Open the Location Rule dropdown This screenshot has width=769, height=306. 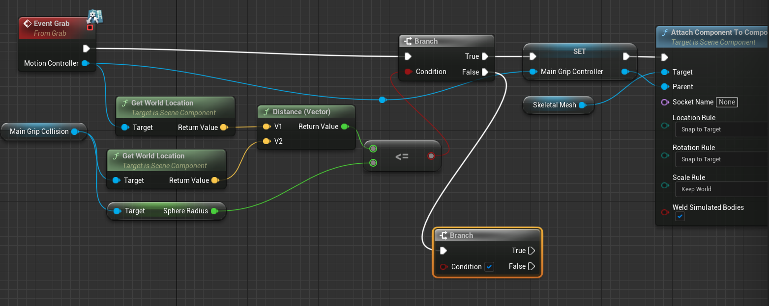coord(722,129)
